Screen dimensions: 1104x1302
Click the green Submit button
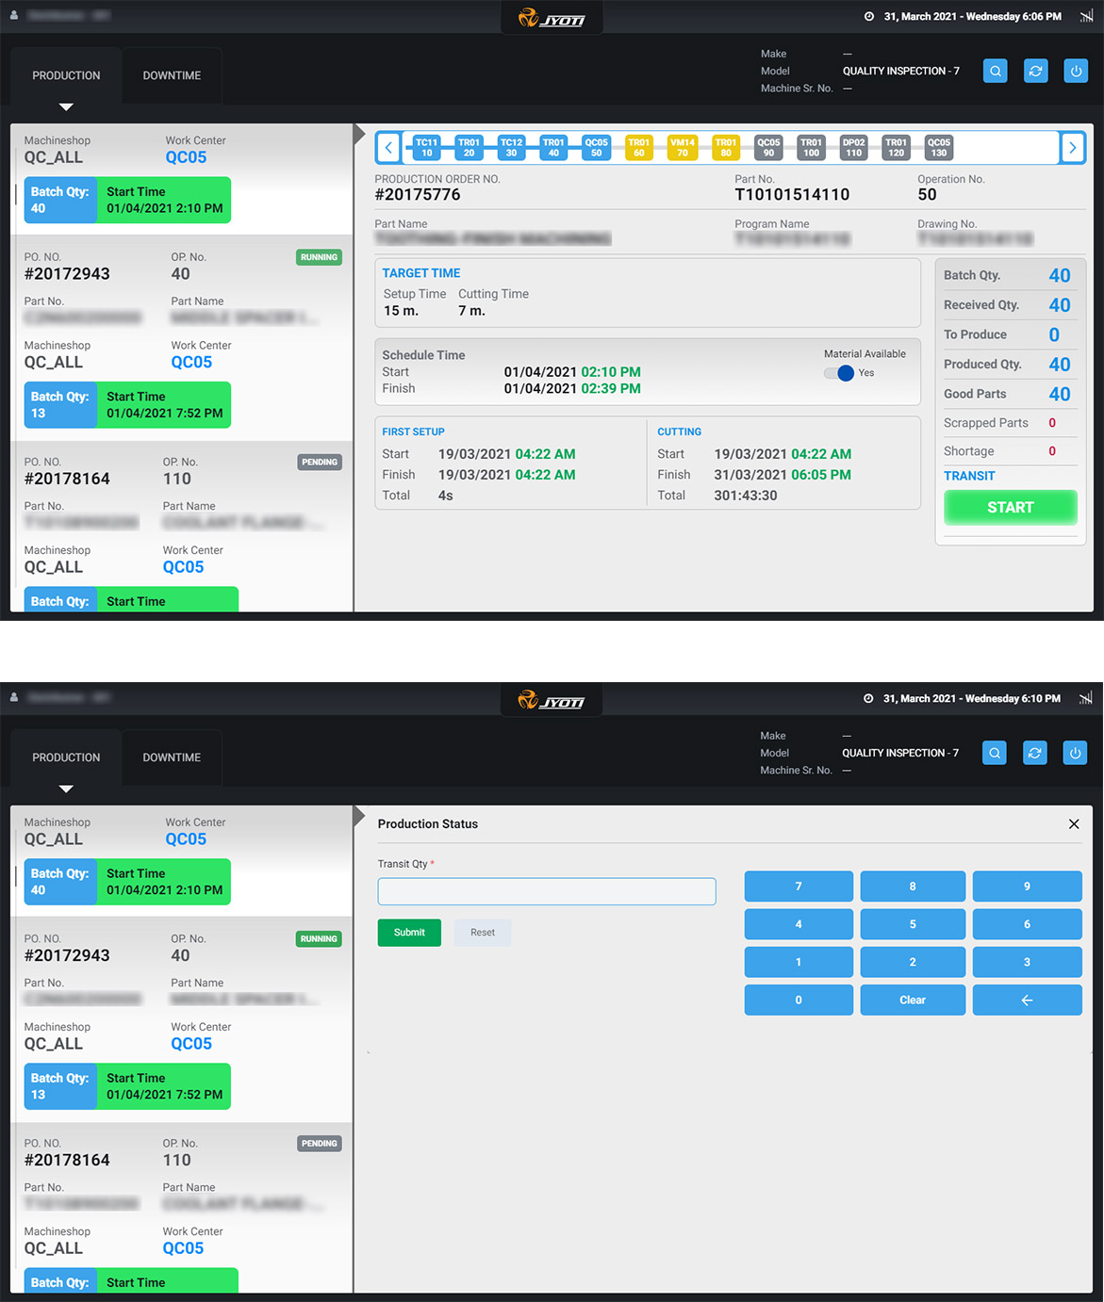point(409,933)
